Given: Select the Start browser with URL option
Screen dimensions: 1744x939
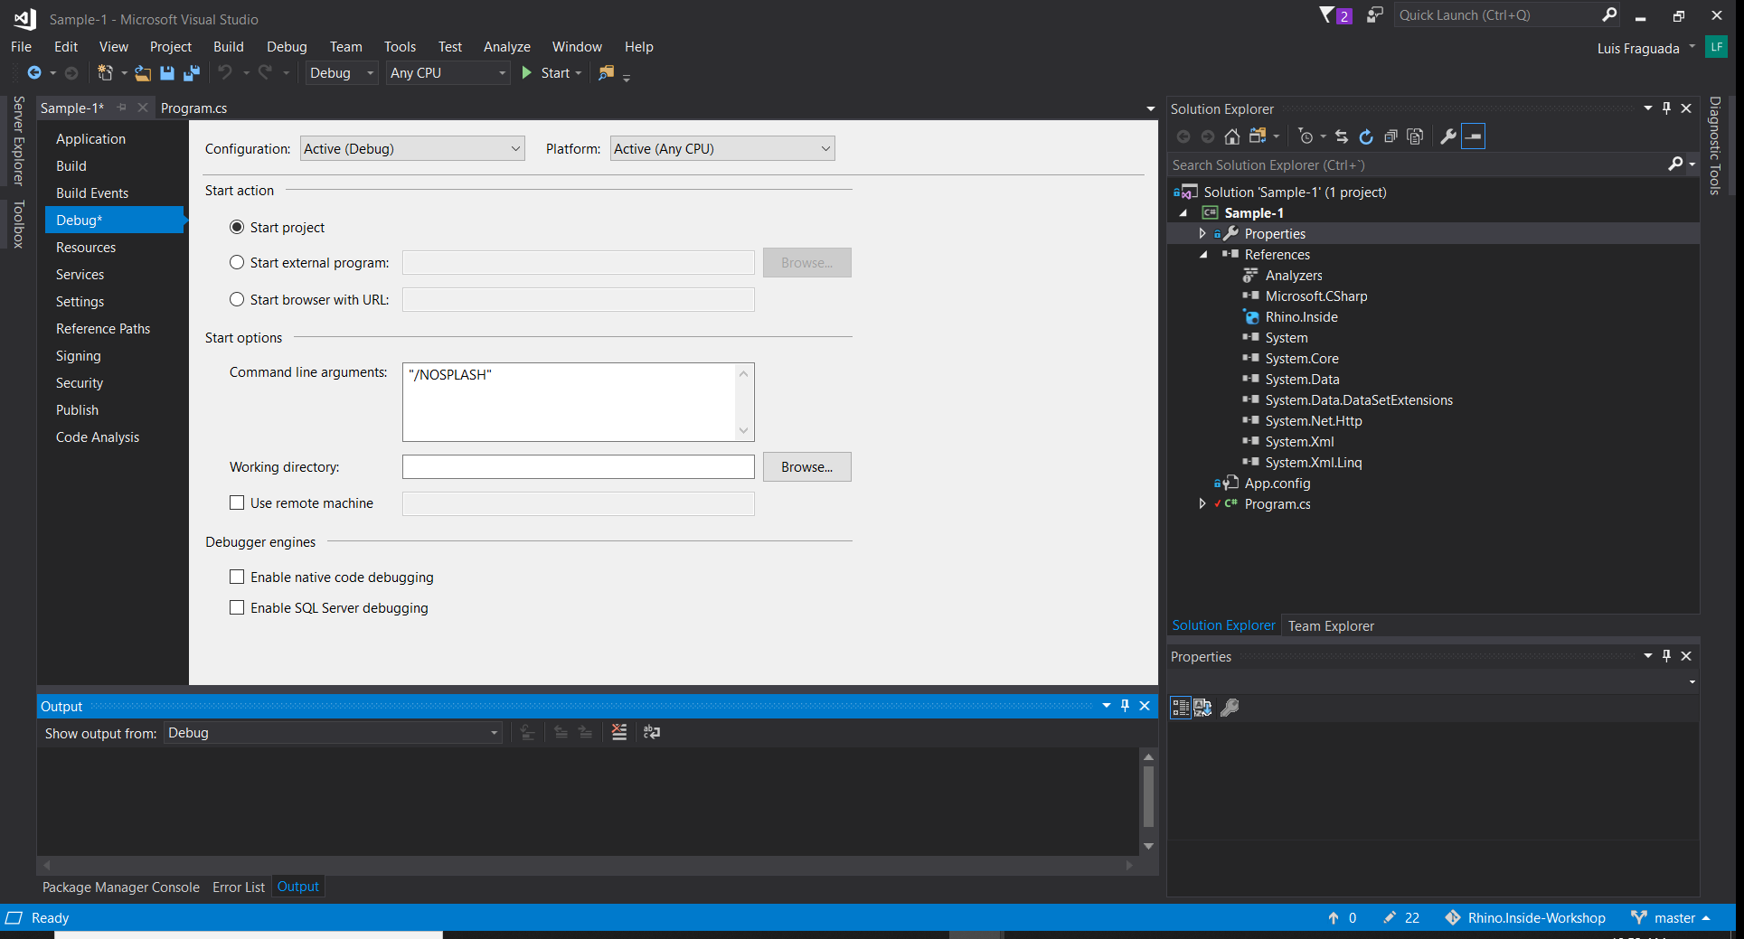Looking at the screenshot, I should [237, 299].
